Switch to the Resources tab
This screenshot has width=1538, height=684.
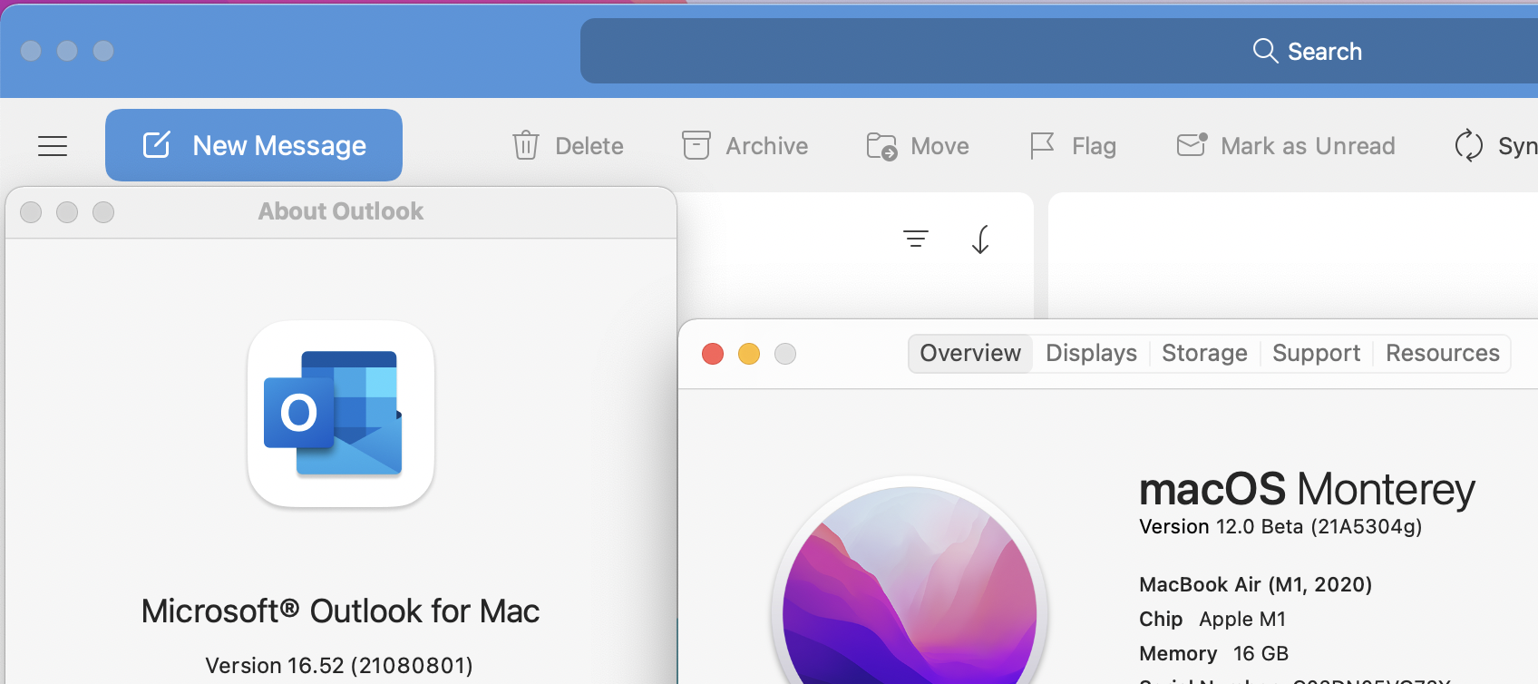tap(1442, 353)
